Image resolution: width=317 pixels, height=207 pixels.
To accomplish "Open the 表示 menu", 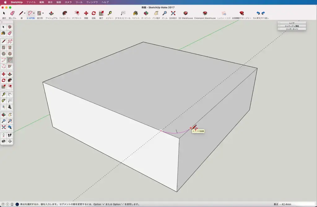I will (x=50, y=2).
